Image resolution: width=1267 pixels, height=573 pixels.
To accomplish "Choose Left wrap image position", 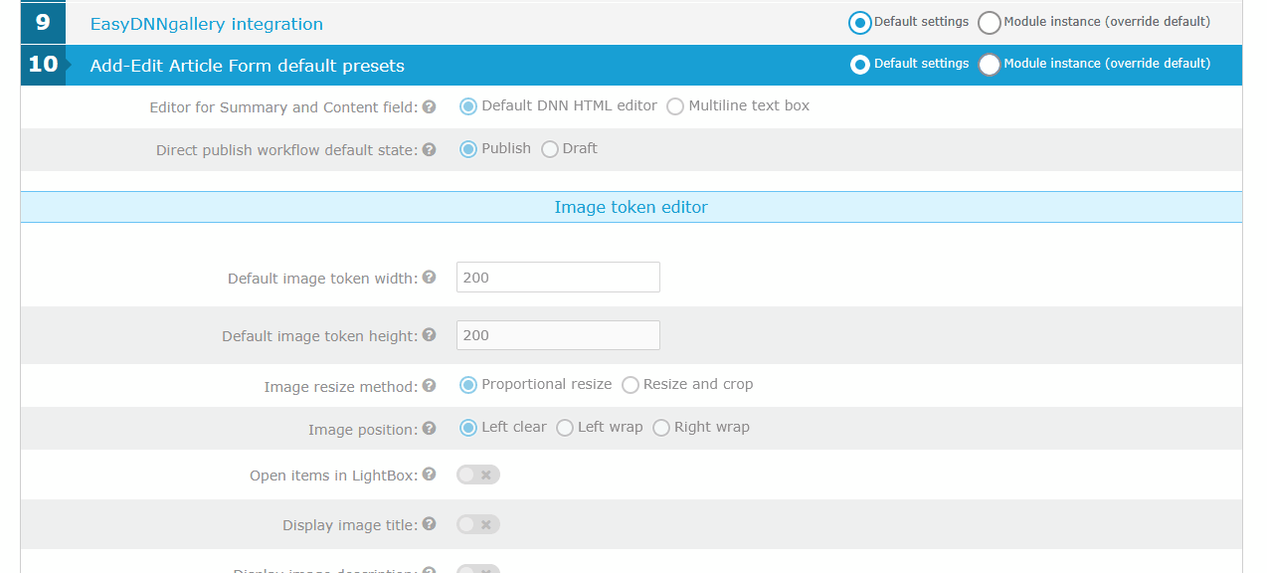I will 565,428.
